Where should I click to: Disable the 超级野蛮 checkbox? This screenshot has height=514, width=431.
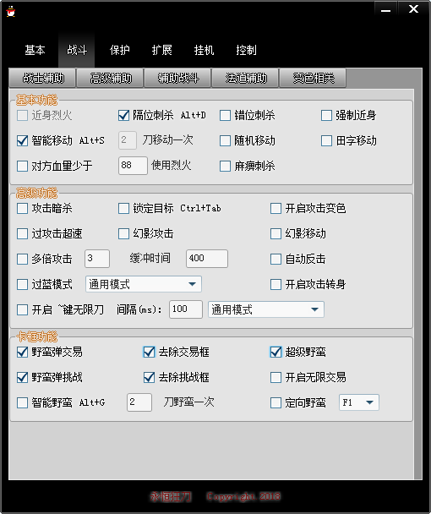pos(276,352)
